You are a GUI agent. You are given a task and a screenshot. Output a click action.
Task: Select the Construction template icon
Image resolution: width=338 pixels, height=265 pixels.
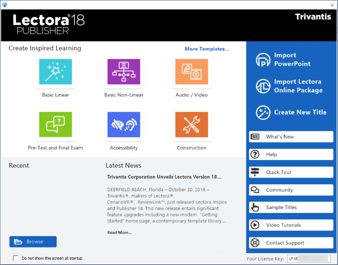pyautogui.click(x=192, y=125)
